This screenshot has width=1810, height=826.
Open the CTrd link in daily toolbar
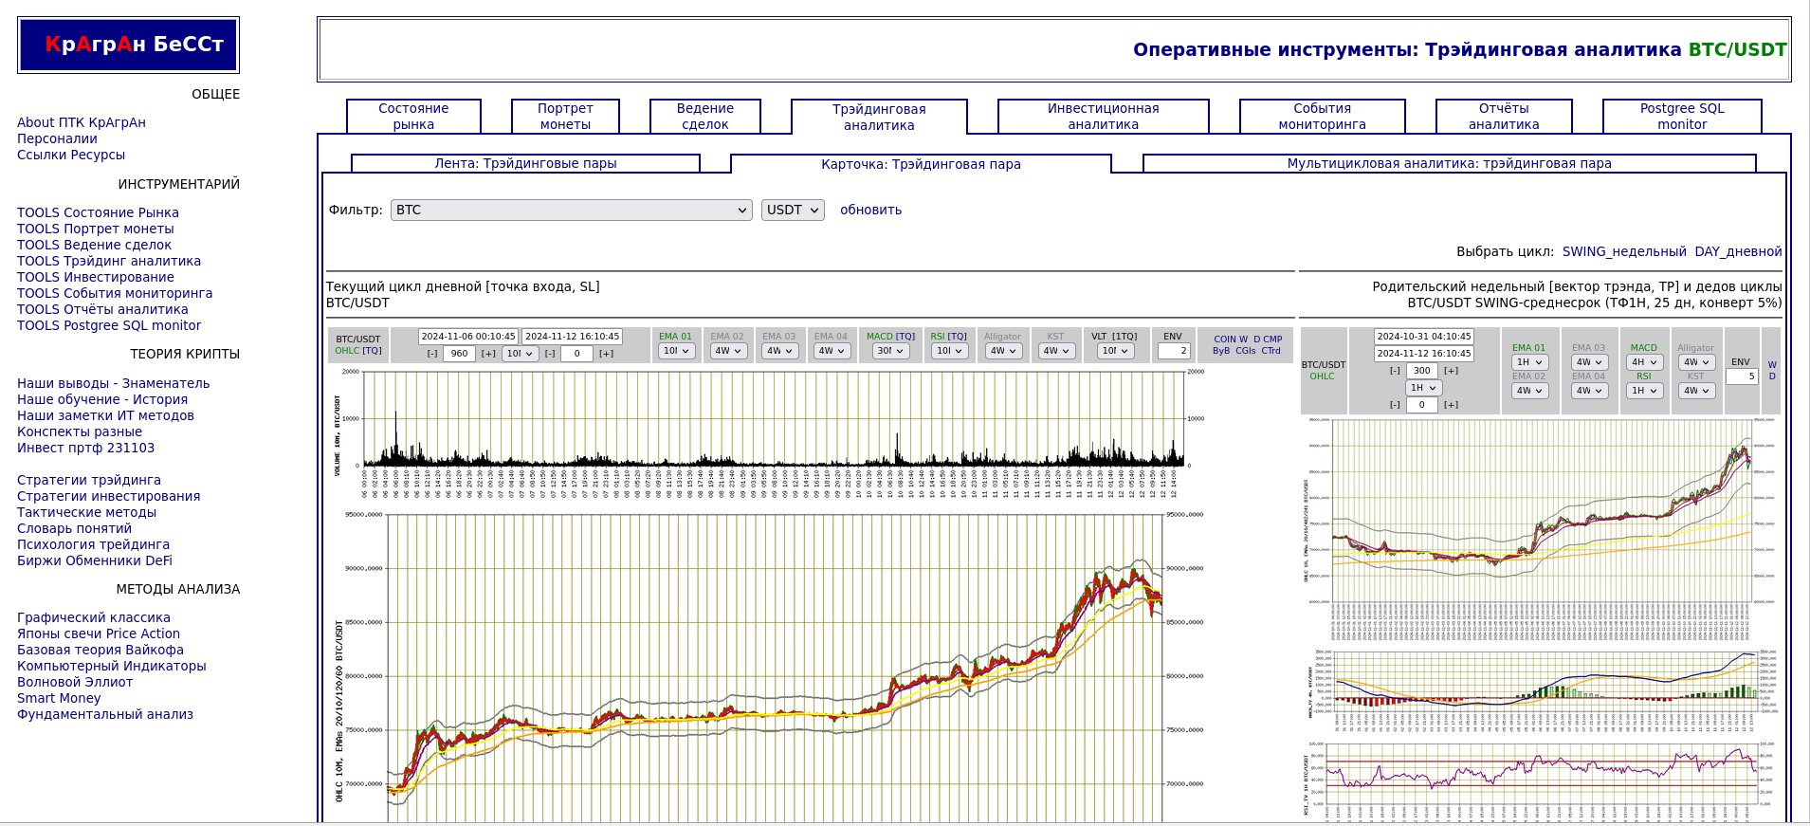pyautogui.click(x=1271, y=351)
